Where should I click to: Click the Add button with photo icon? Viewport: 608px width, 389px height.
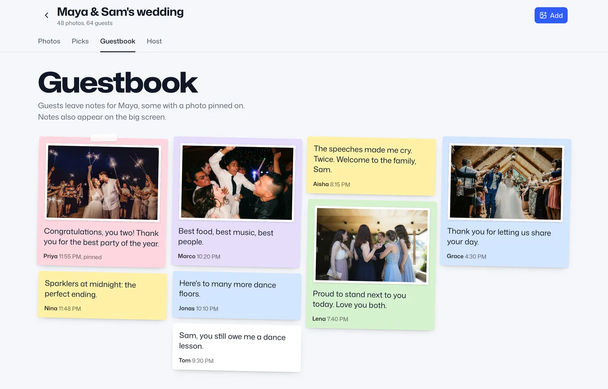(x=551, y=16)
